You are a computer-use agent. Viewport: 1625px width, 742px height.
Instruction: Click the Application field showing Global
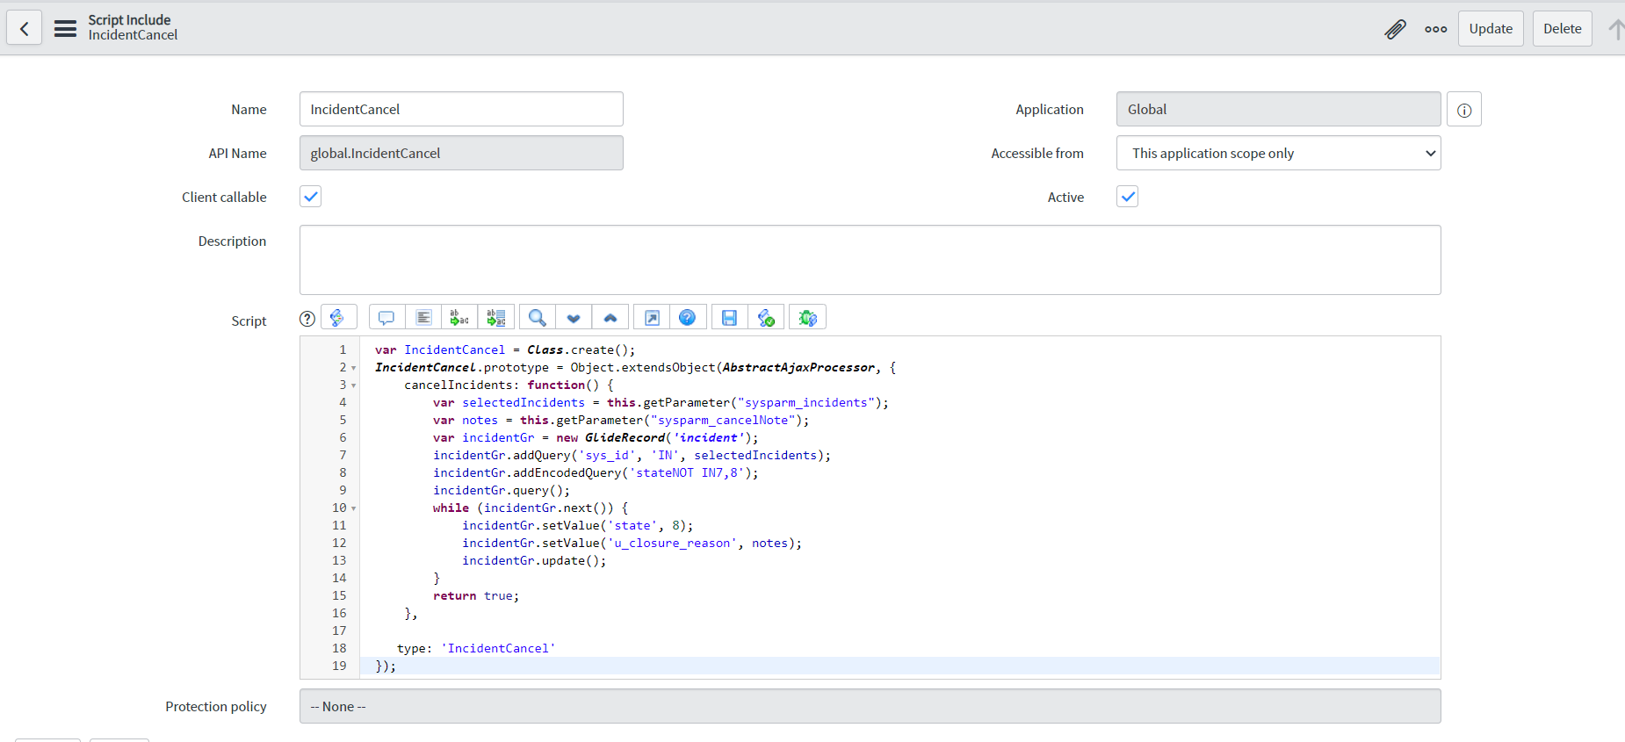(1278, 109)
